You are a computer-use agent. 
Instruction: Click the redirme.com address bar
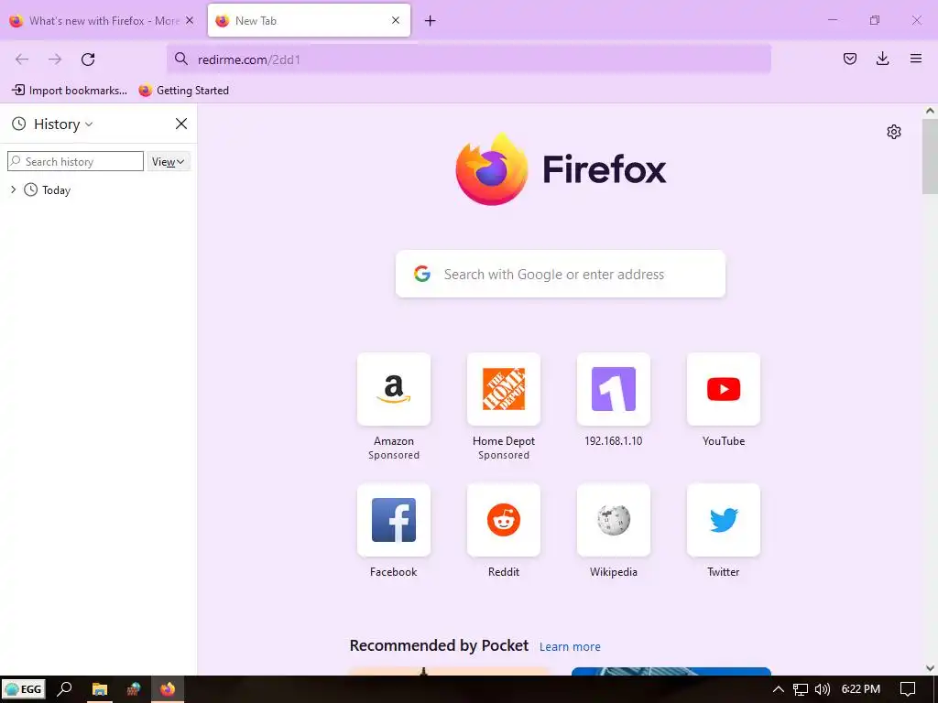pyautogui.click(x=469, y=59)
